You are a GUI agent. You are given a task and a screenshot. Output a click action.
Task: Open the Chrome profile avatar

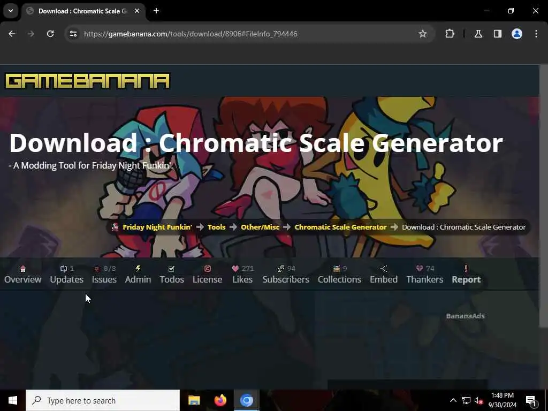coord(516,34)
